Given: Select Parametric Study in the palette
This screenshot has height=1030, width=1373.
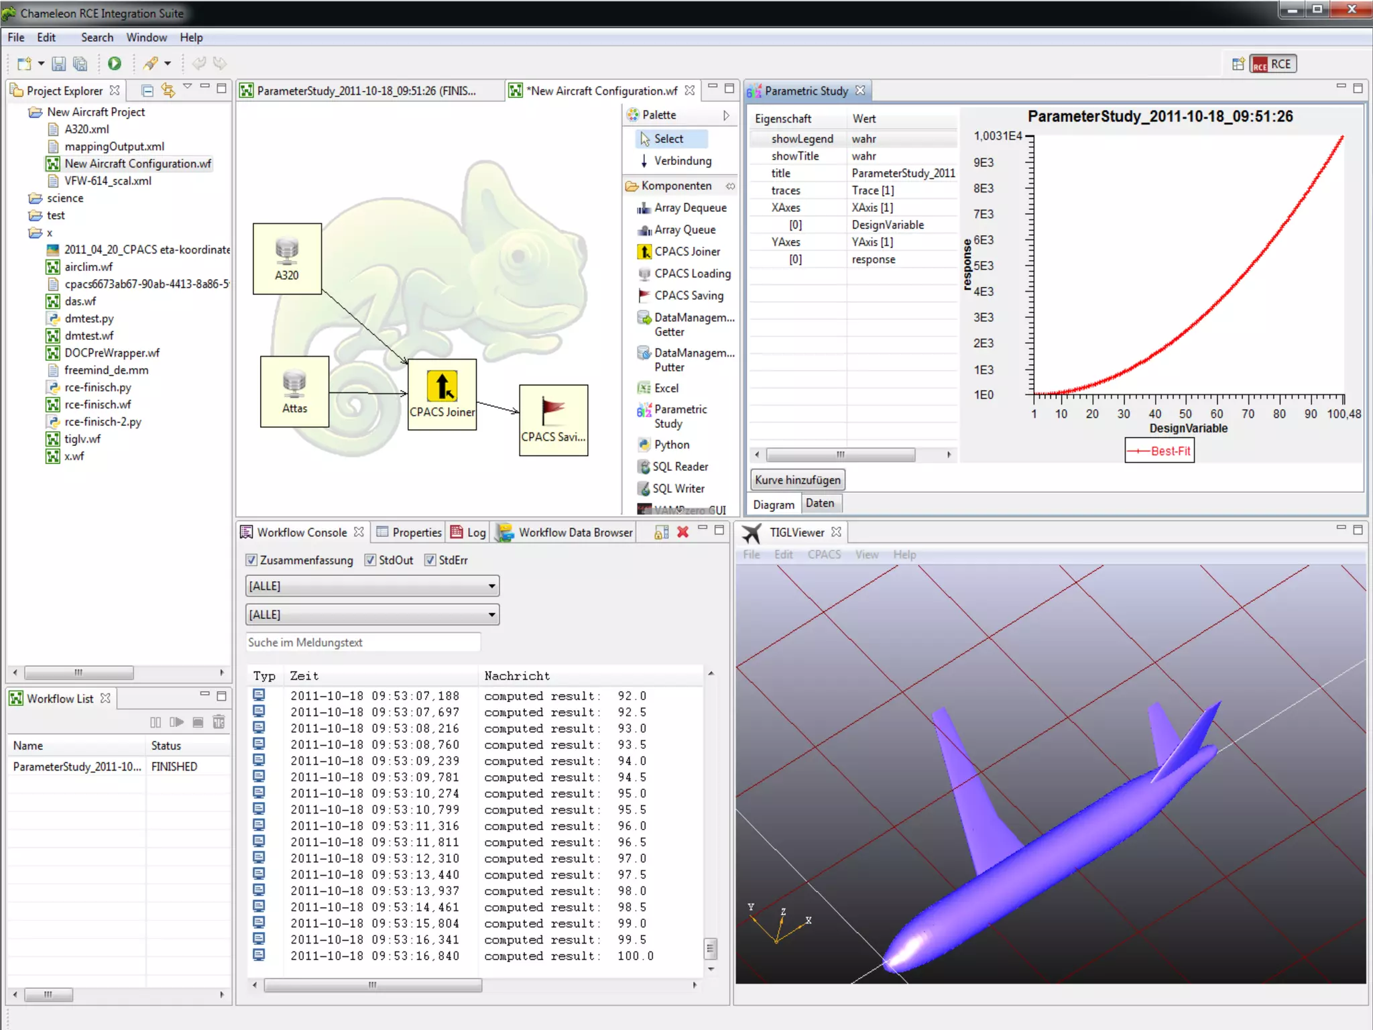Looking at the screenshot, I should click(x=672, y=416).
